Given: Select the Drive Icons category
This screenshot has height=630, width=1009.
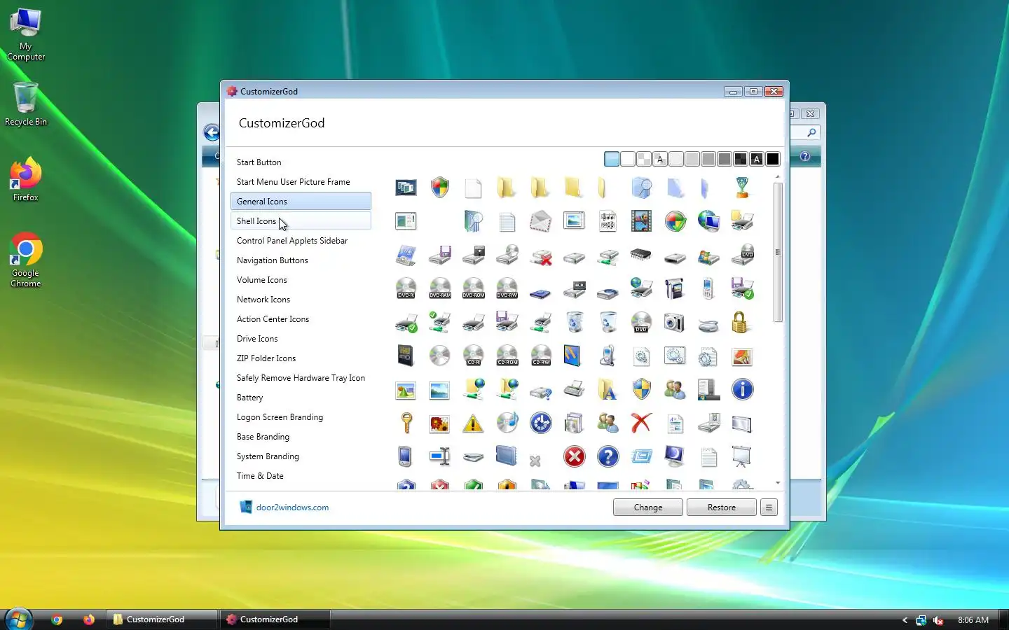Looking at the screenshot, I should [x=301, y=338].
